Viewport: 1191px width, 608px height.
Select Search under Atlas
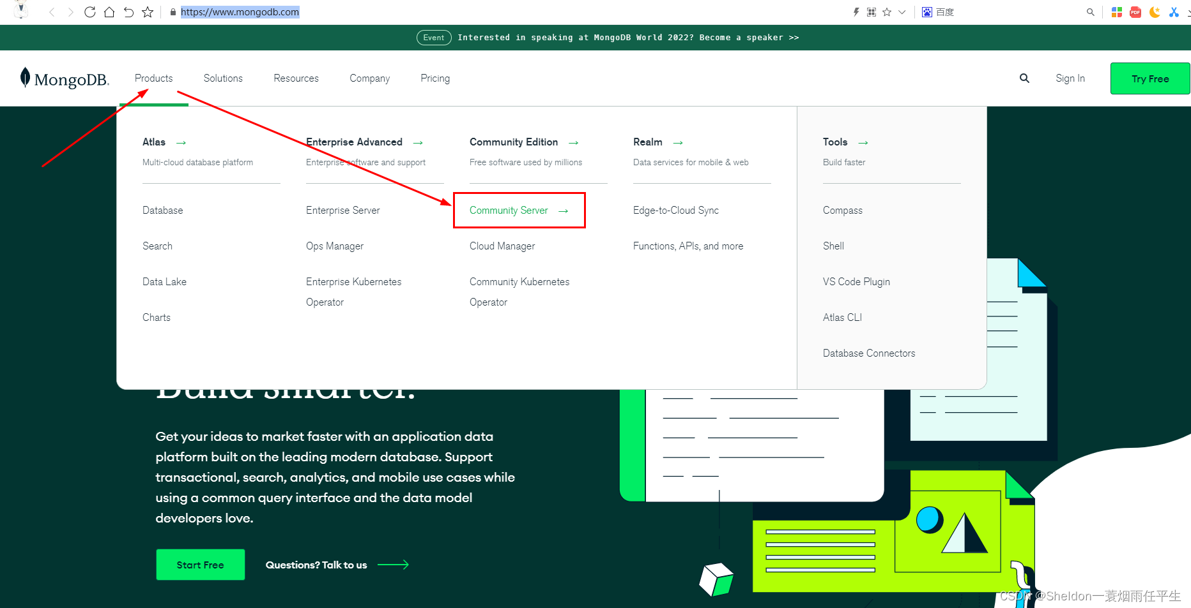pyautogui.click(x=157, y=246)
